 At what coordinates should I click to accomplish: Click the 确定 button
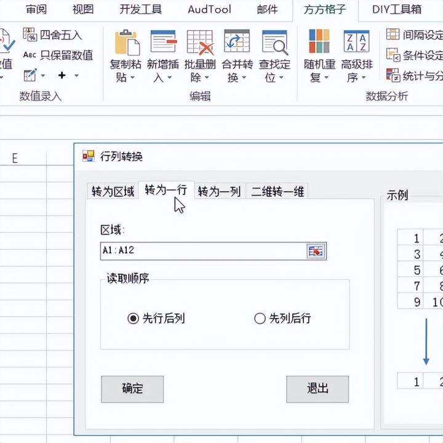point(132,389)
